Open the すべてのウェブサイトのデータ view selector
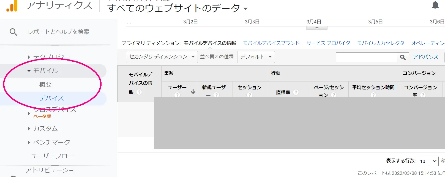445x177 pixels. pos(178,8)
